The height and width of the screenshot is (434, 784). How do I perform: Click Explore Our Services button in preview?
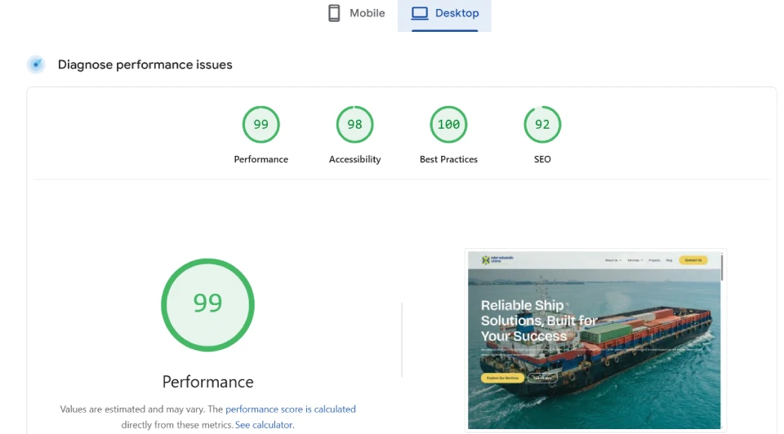[502, 378]
